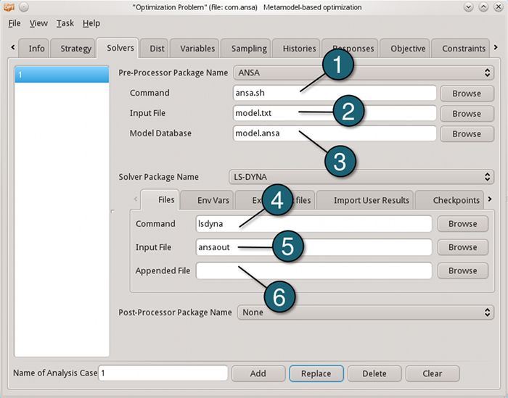Open the Checkpoints sub-tab
Screen dimensions: 508x398
[x=450, y=200]
